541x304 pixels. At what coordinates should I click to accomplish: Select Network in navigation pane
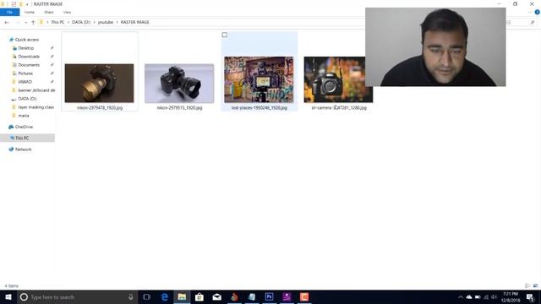23,149
